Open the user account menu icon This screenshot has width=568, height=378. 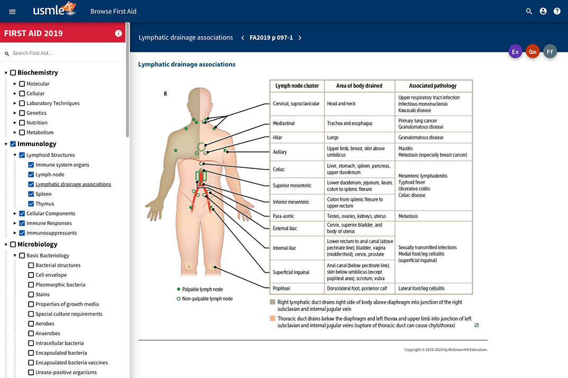tap(543, 11)
